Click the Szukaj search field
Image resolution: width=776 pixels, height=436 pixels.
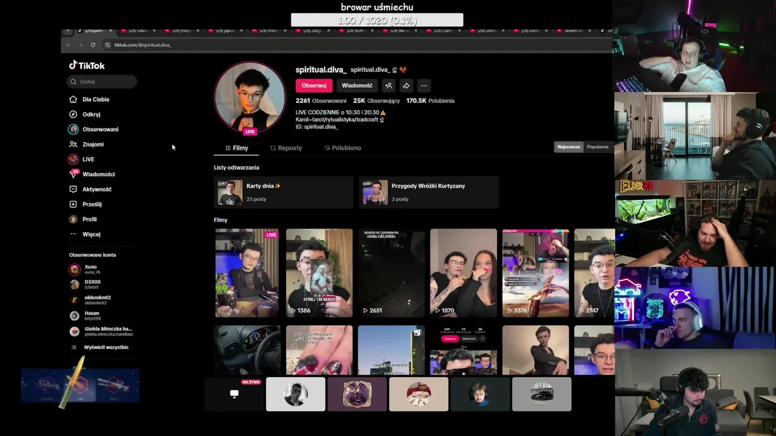pos(102,82)
